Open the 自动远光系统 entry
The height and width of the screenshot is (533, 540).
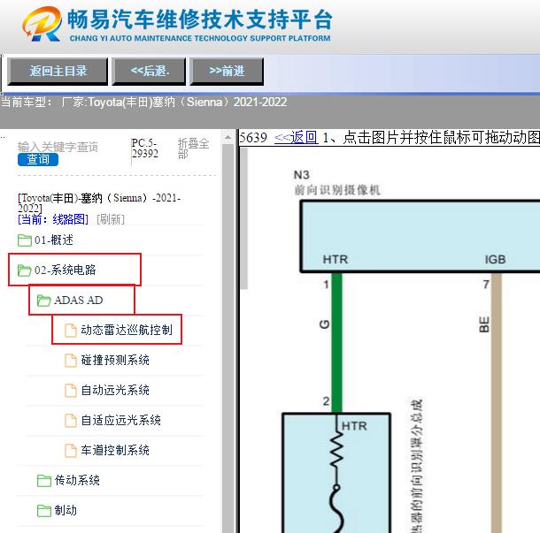tap(115, 391)
